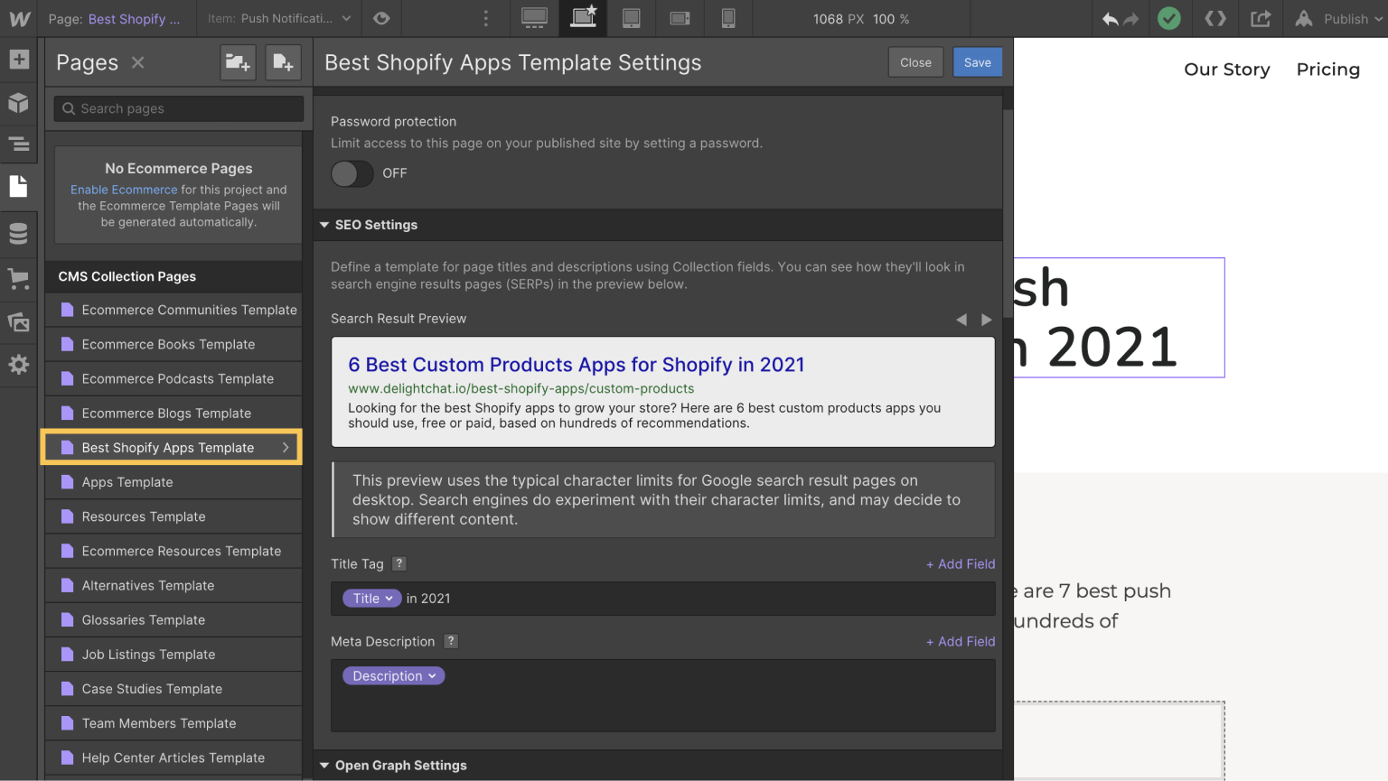Screen dimensions: 1388x781
Task: Add Field to Meta Description
Action: [961, 642]
